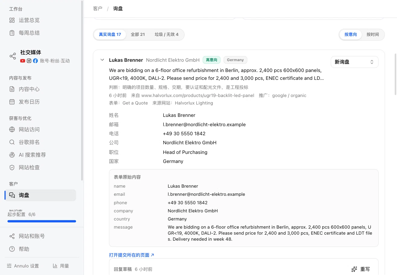Click the 表单原始内容 heading
The height and width of the screenshot is (275, 397).
click(x=127, y=177)
